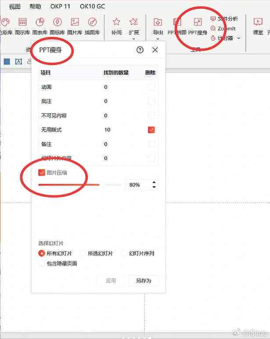
Task: Uncheck delete box for 无用版式 row
Action: click(151, 130)
